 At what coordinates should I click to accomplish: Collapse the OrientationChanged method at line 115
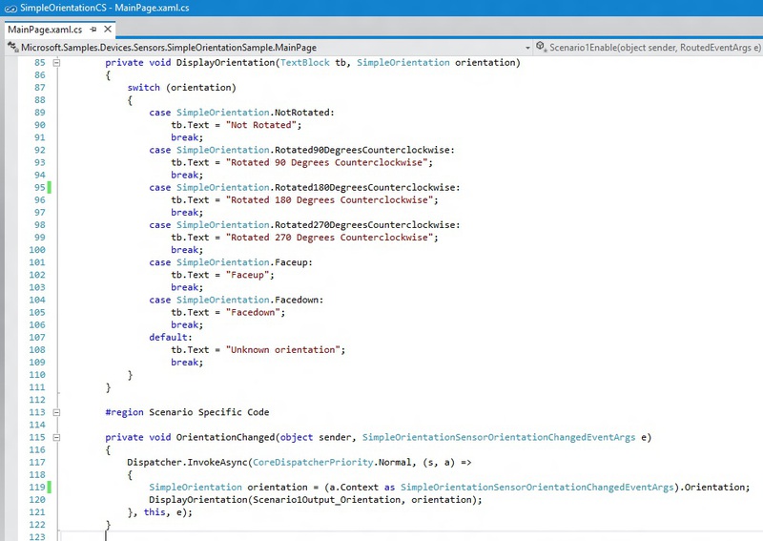[56, 437]
